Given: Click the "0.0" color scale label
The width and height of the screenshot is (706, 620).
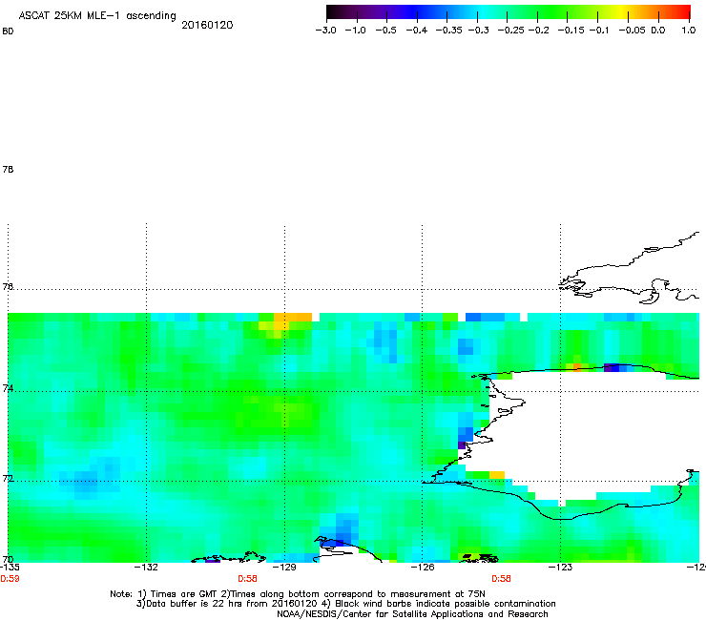Looking at the screenshot, I should pos(658,31).
